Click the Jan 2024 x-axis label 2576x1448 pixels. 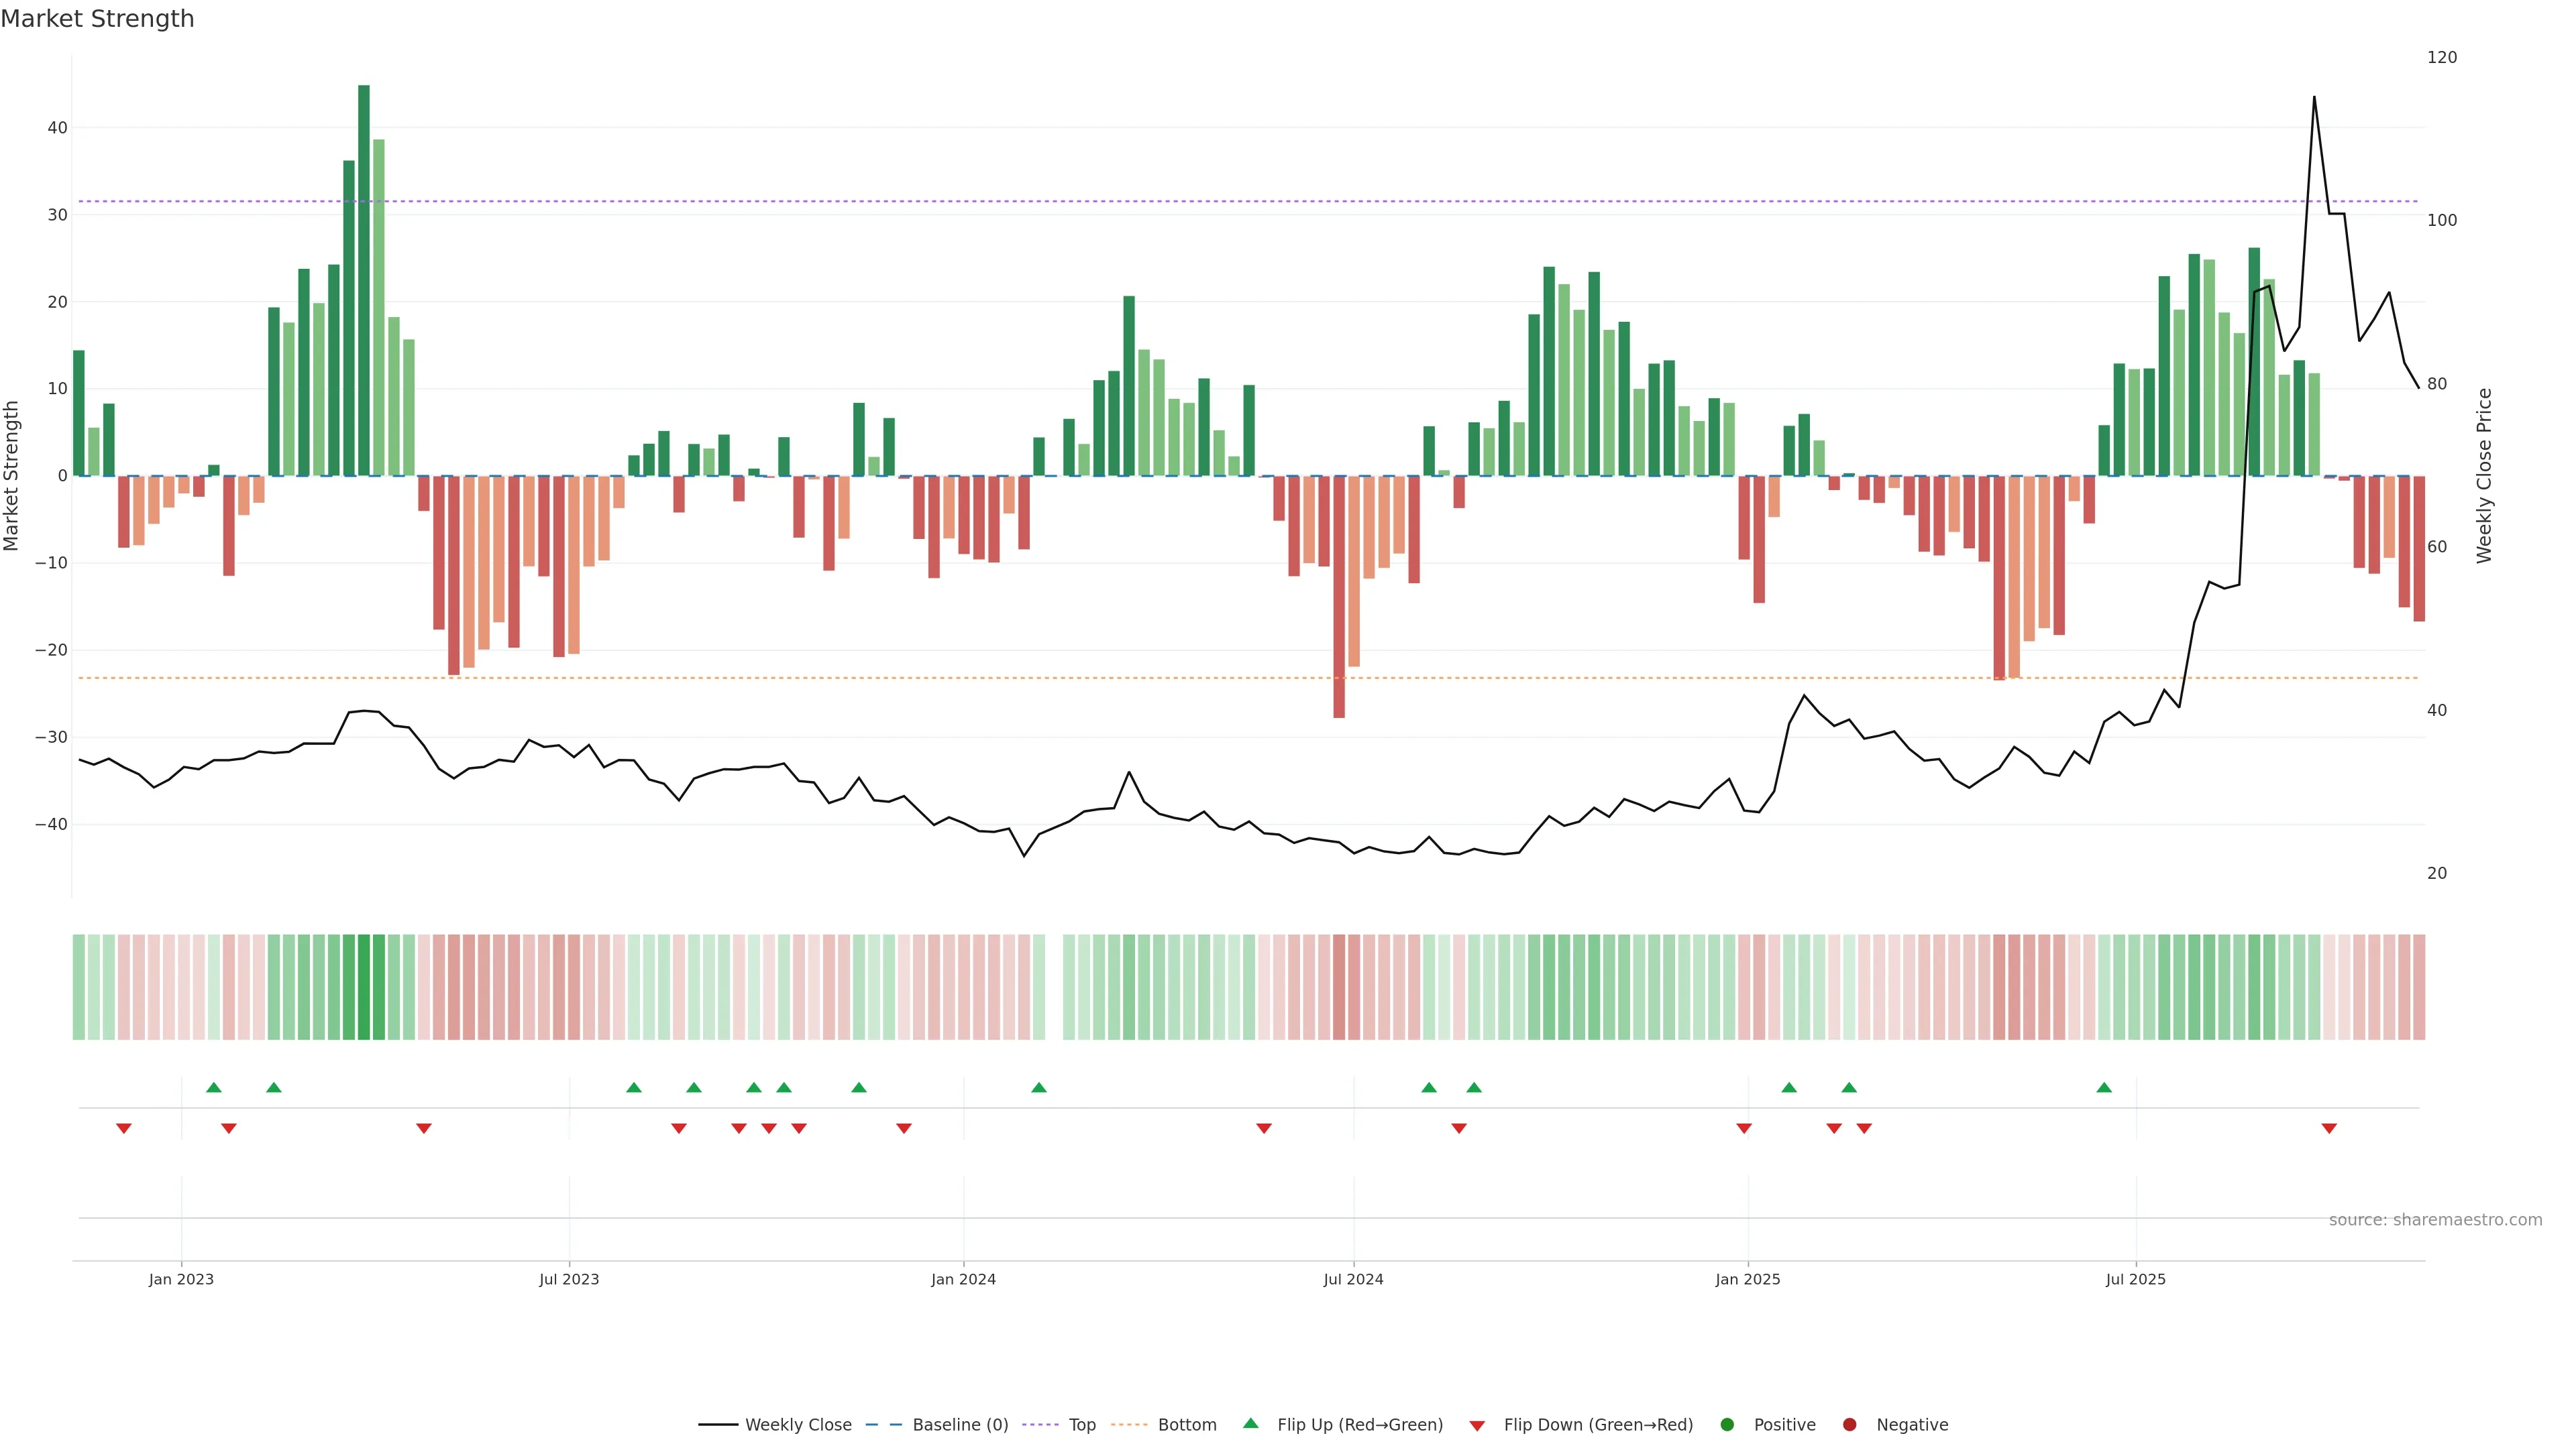point(963,1279)
